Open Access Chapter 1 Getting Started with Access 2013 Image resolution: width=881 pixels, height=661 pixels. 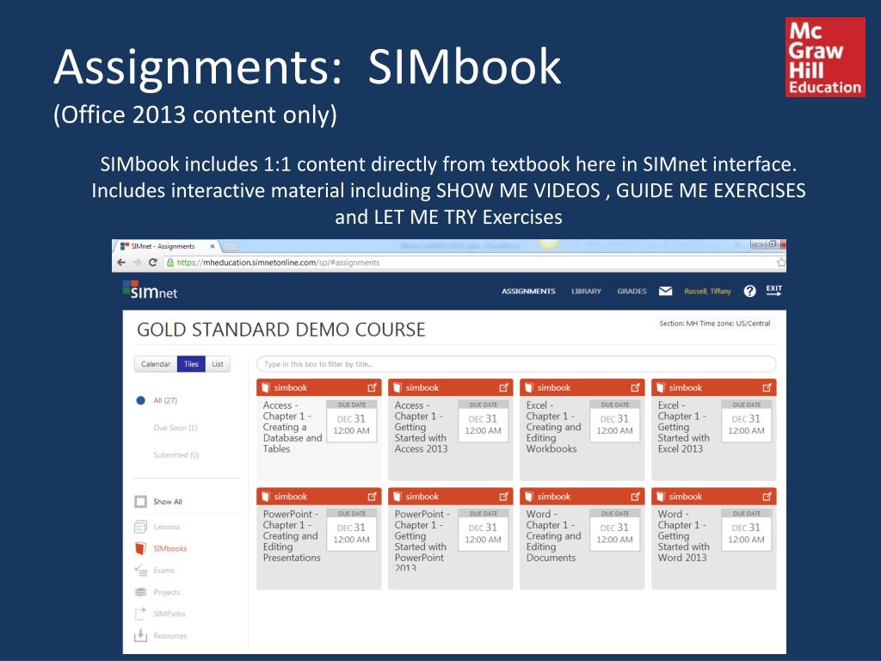click(421, 427)
